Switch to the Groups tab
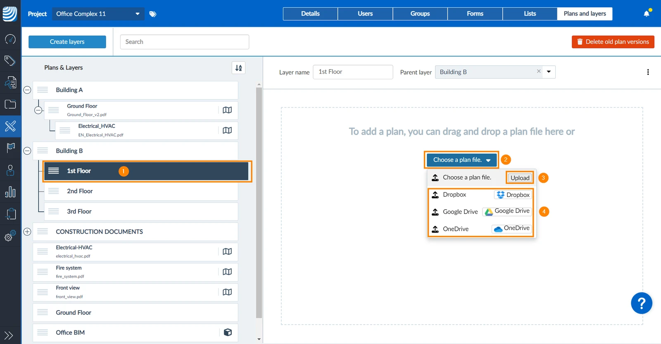The height and width of the screenshot is (344, 661). pyautogui.click(x=420, y=14)
